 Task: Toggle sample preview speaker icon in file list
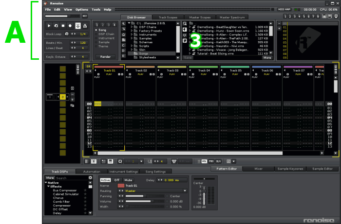[185, 29]
